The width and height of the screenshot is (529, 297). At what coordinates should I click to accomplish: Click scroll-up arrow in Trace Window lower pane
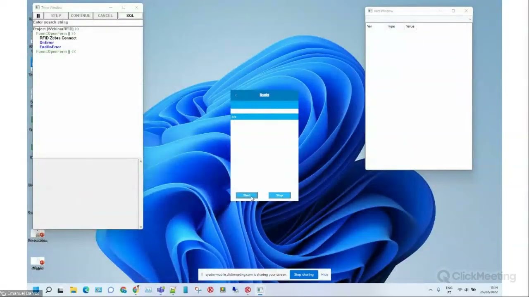pos(141,161)
